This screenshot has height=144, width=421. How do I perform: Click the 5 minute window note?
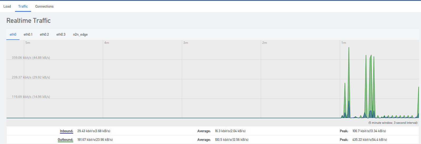[x=393, y=123]
